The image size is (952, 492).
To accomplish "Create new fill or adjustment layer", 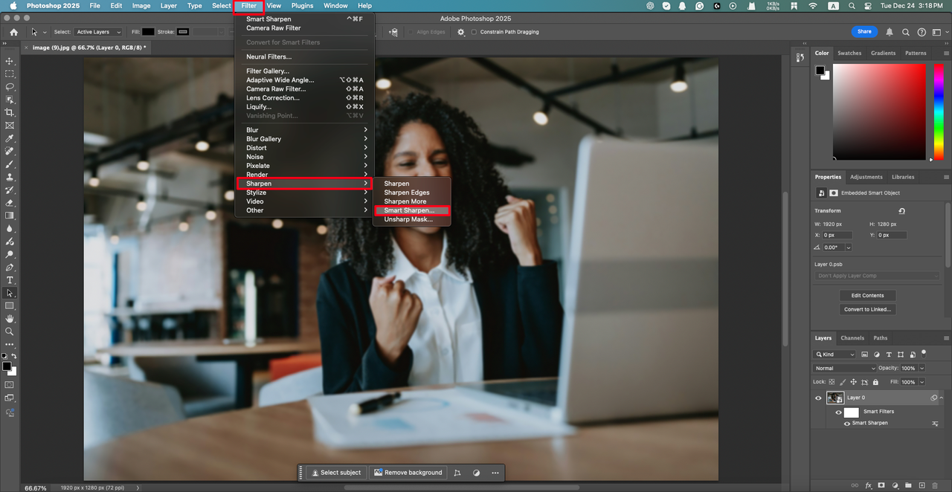I will (x=895, y=485).
